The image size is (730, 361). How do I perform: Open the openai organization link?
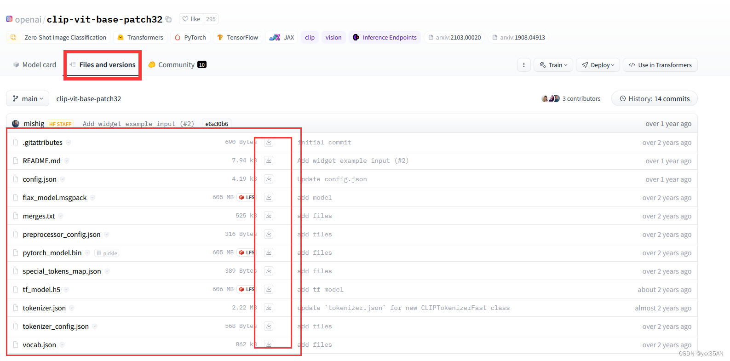coord(28,19)
